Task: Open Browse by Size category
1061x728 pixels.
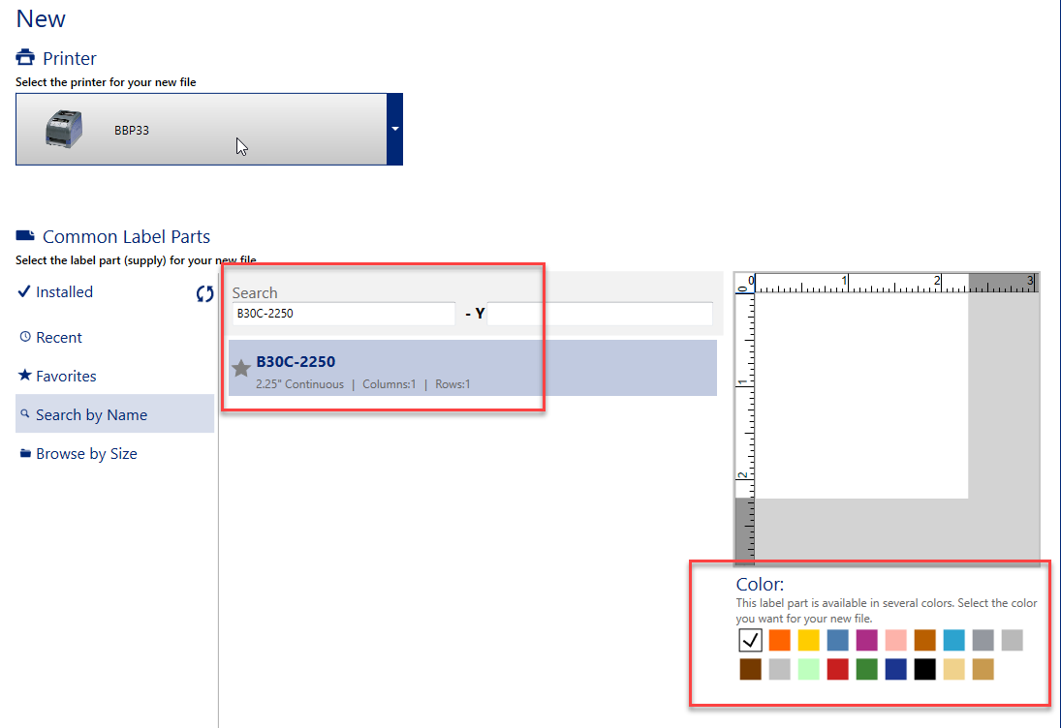Action: [86, 454]
